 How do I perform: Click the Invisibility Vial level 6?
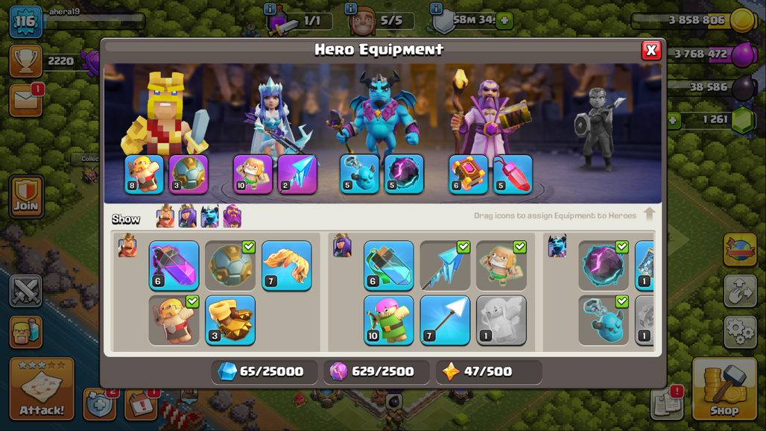point(389,265)
